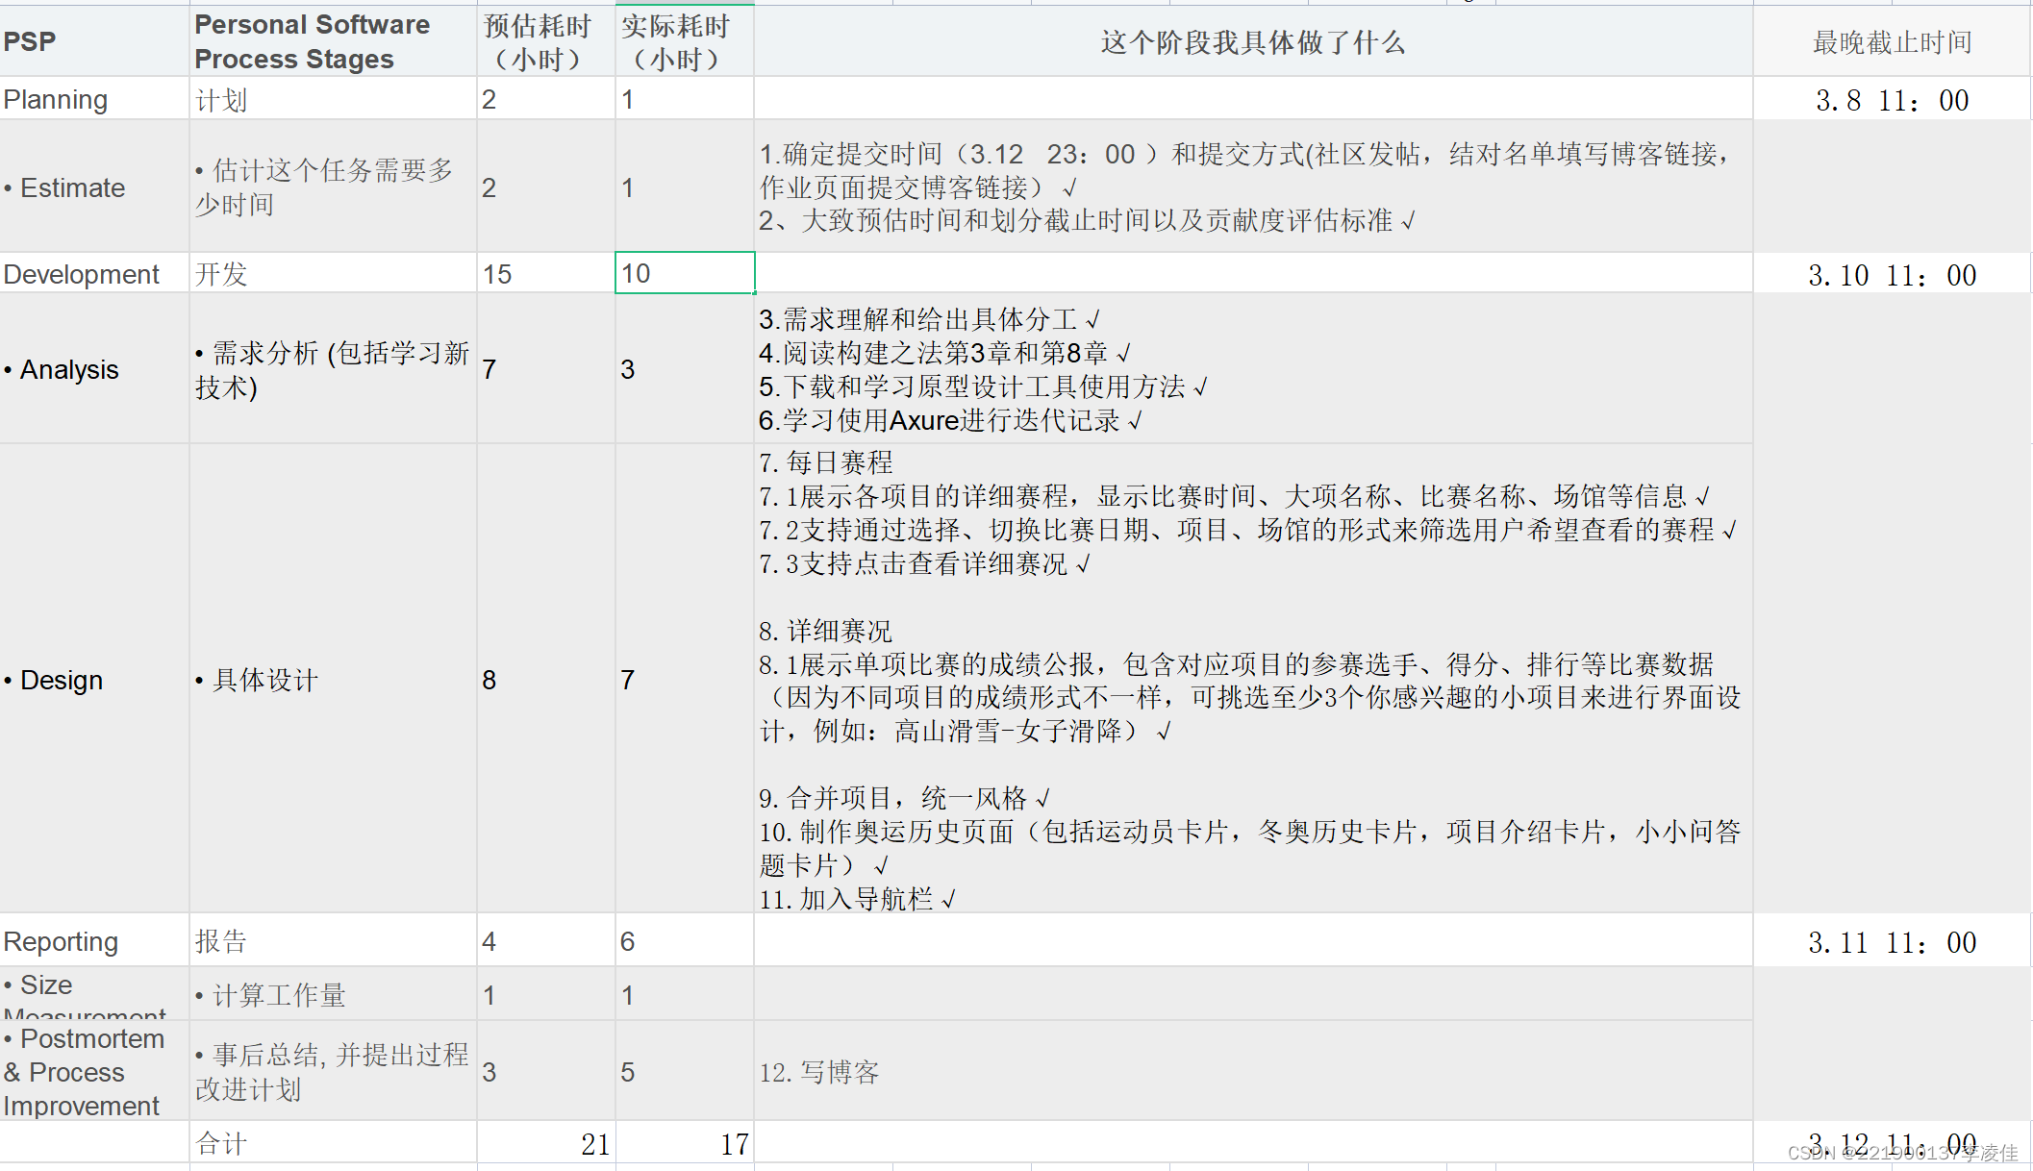Click Design actual hours 7

click(684, 679)
